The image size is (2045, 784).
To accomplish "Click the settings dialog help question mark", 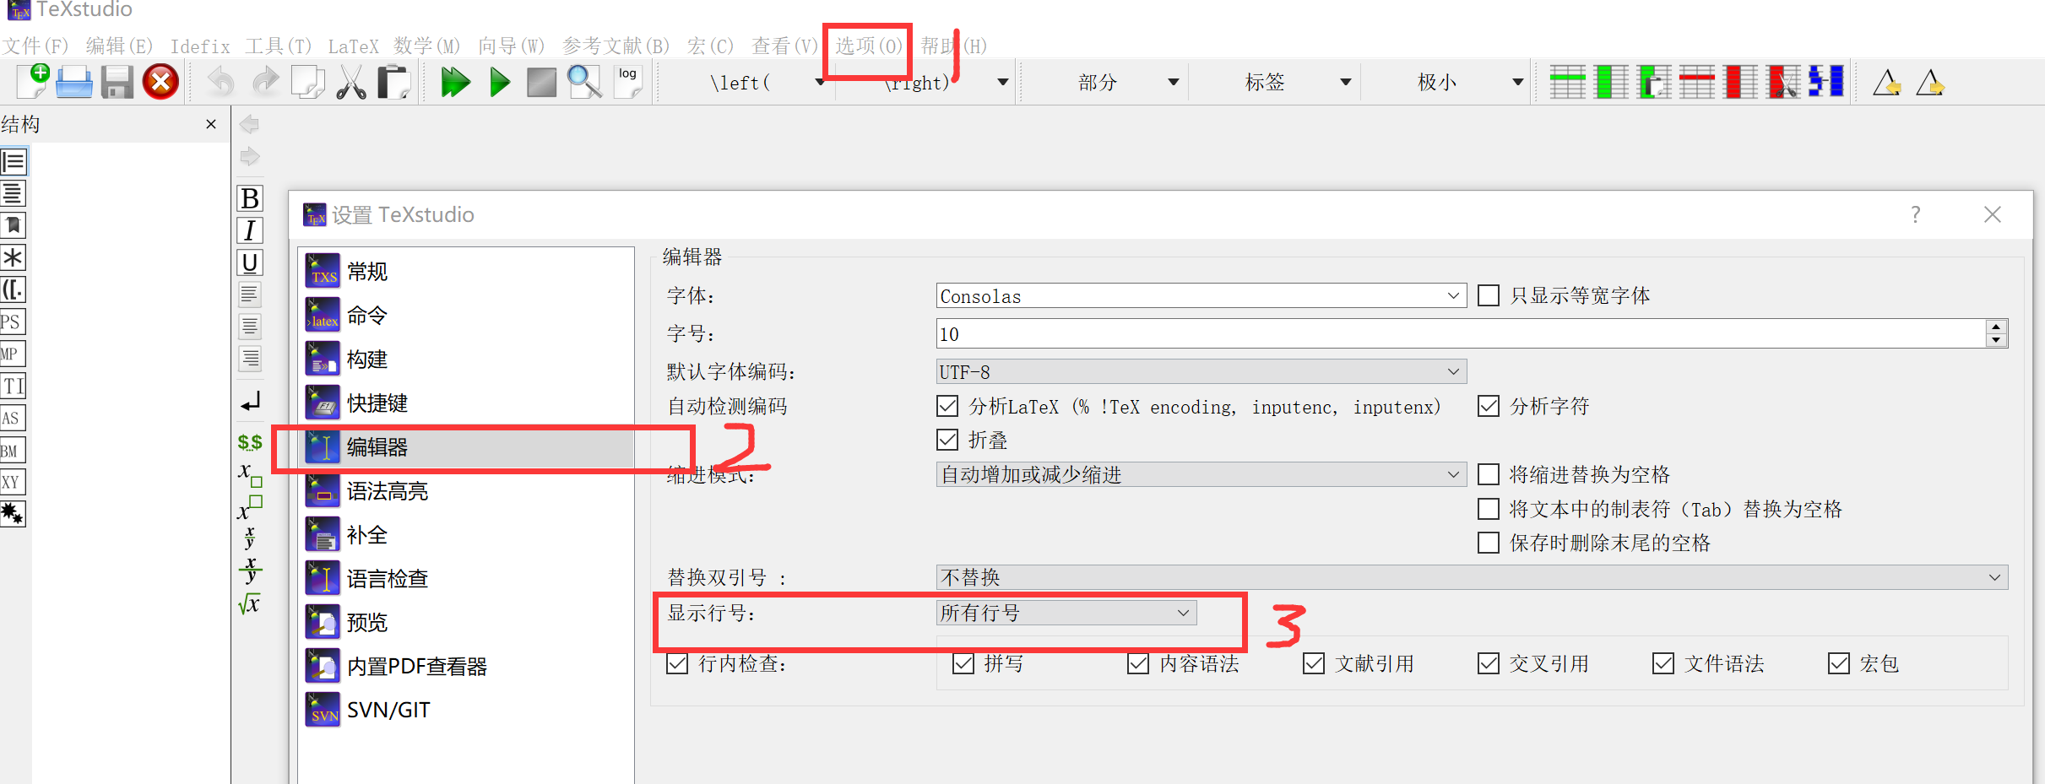I will coord(1915,214).
